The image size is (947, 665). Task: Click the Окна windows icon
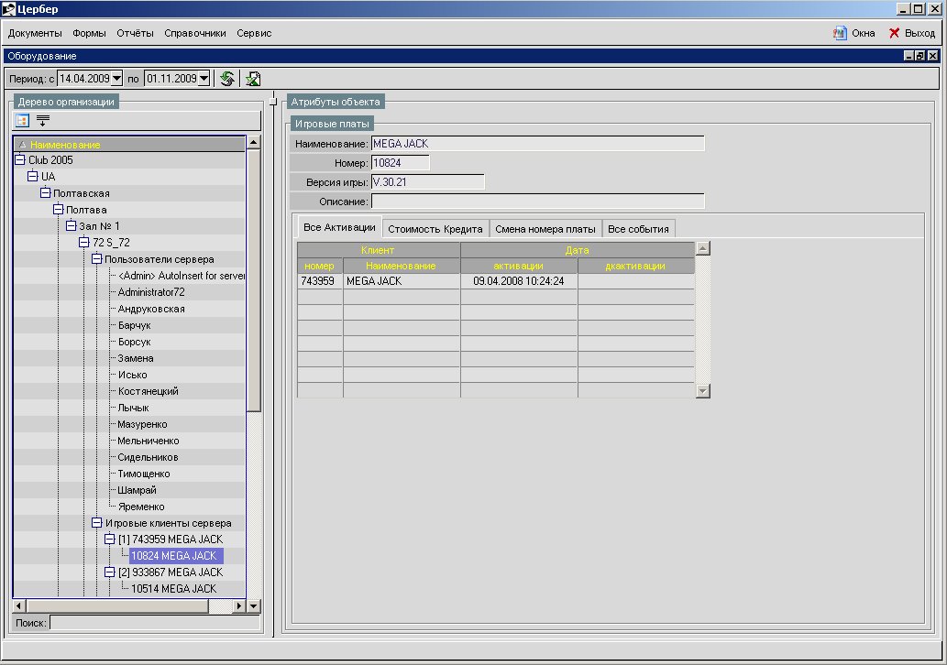(x=840, y=33)
